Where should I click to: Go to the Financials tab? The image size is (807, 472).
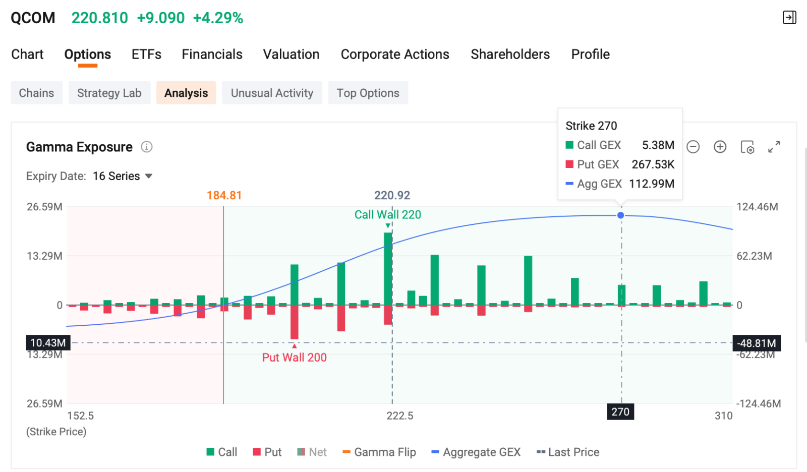tap(212, 54)
